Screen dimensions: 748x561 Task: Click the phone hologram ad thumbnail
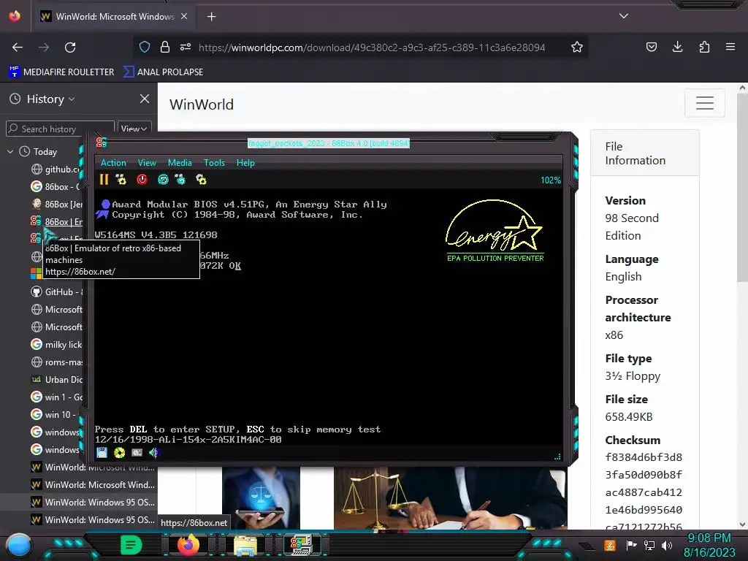pyautogui.click(x=261, y=498)
